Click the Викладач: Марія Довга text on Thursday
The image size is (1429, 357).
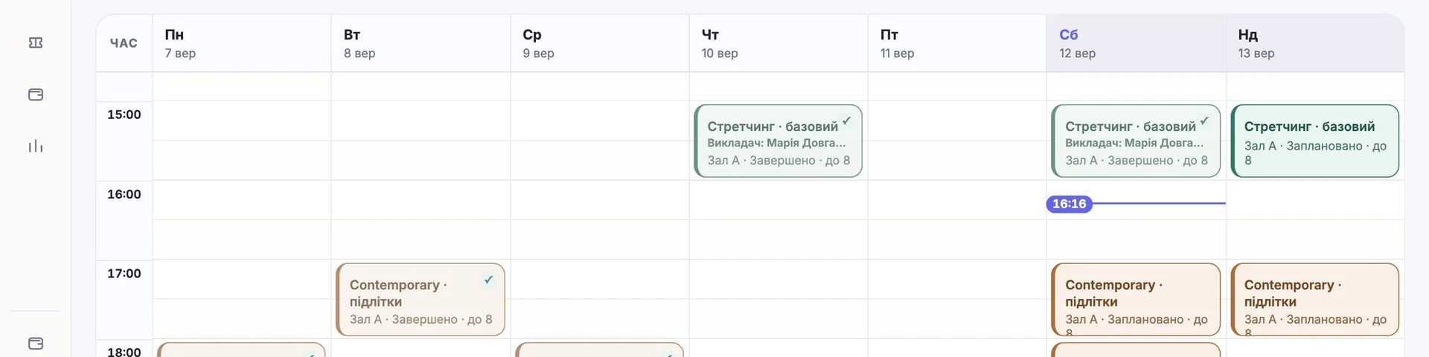coord(776,143)
